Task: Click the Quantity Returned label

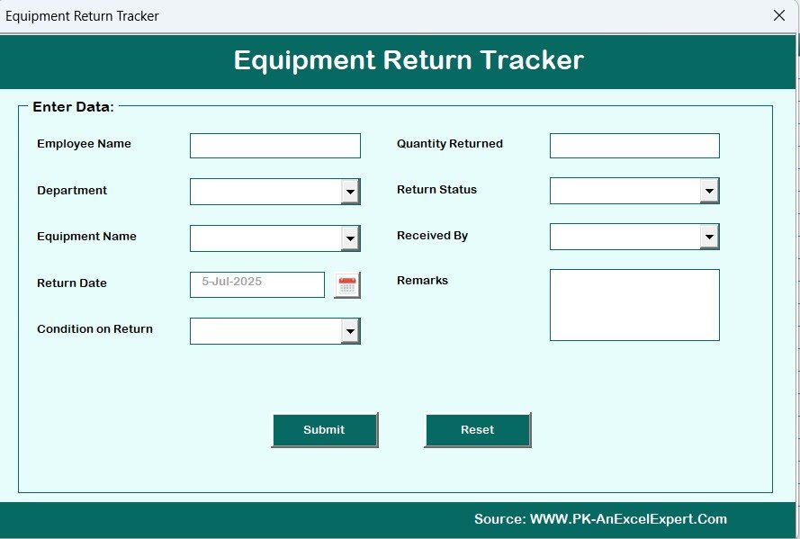Action: point(450,144)
